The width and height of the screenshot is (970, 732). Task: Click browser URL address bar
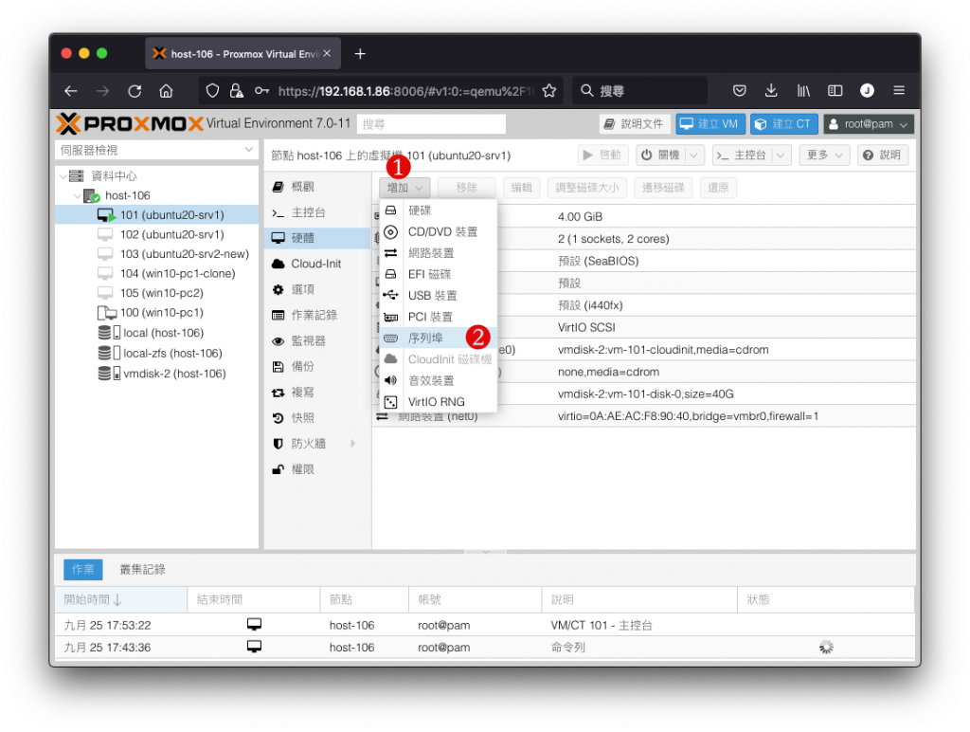click(405, 91)
